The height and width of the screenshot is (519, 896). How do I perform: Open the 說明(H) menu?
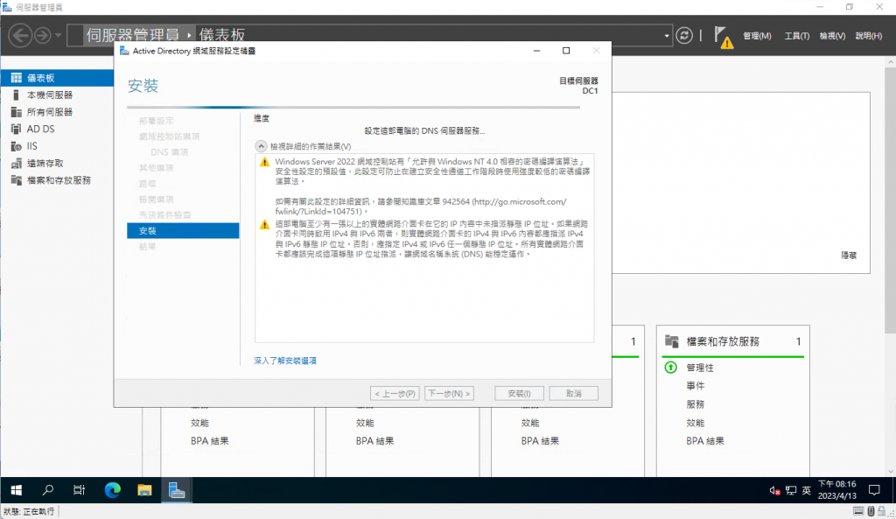[869, 36]
